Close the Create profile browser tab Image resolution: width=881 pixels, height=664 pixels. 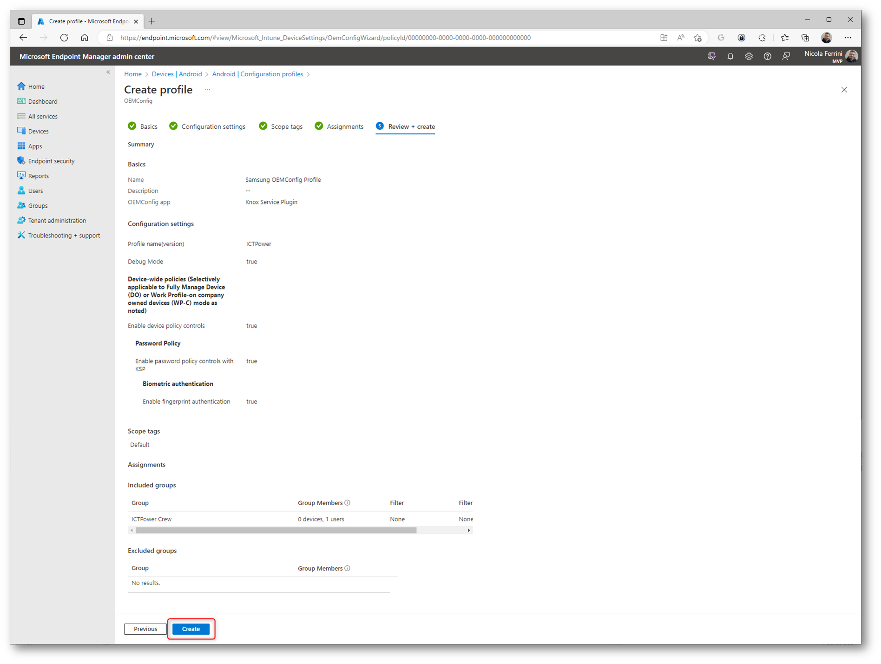tap(136, 21)
